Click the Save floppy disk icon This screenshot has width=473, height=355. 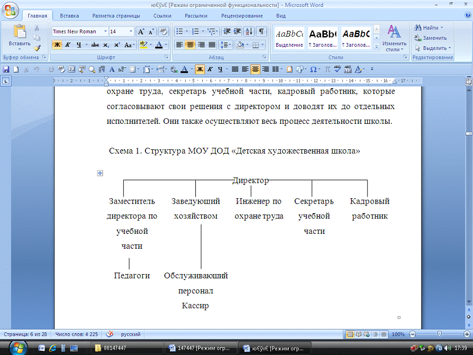pyautogui.click(x=6, y=69)
